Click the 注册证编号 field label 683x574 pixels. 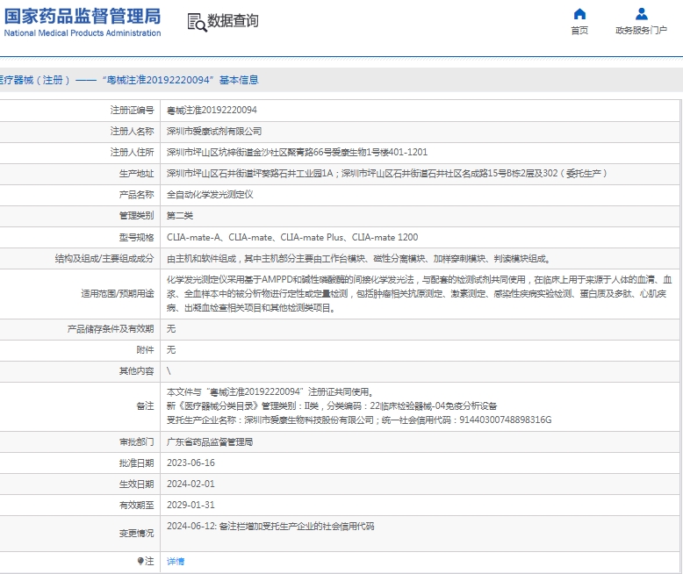pos(132,111)
